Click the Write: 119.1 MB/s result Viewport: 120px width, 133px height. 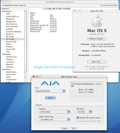(86, 90)
